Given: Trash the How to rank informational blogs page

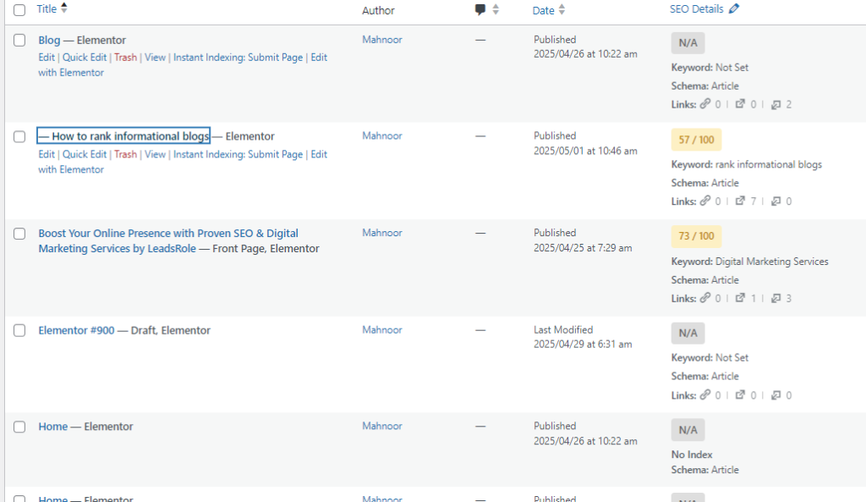Looking at the screenshot, I should click(x=125, y=155).
